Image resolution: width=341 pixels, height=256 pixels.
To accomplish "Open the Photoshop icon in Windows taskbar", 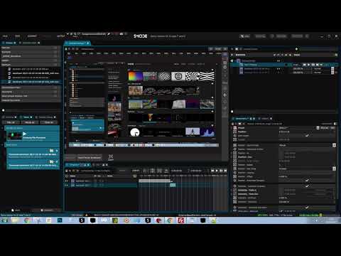I will pyautogui.click(x=60, y=220).
